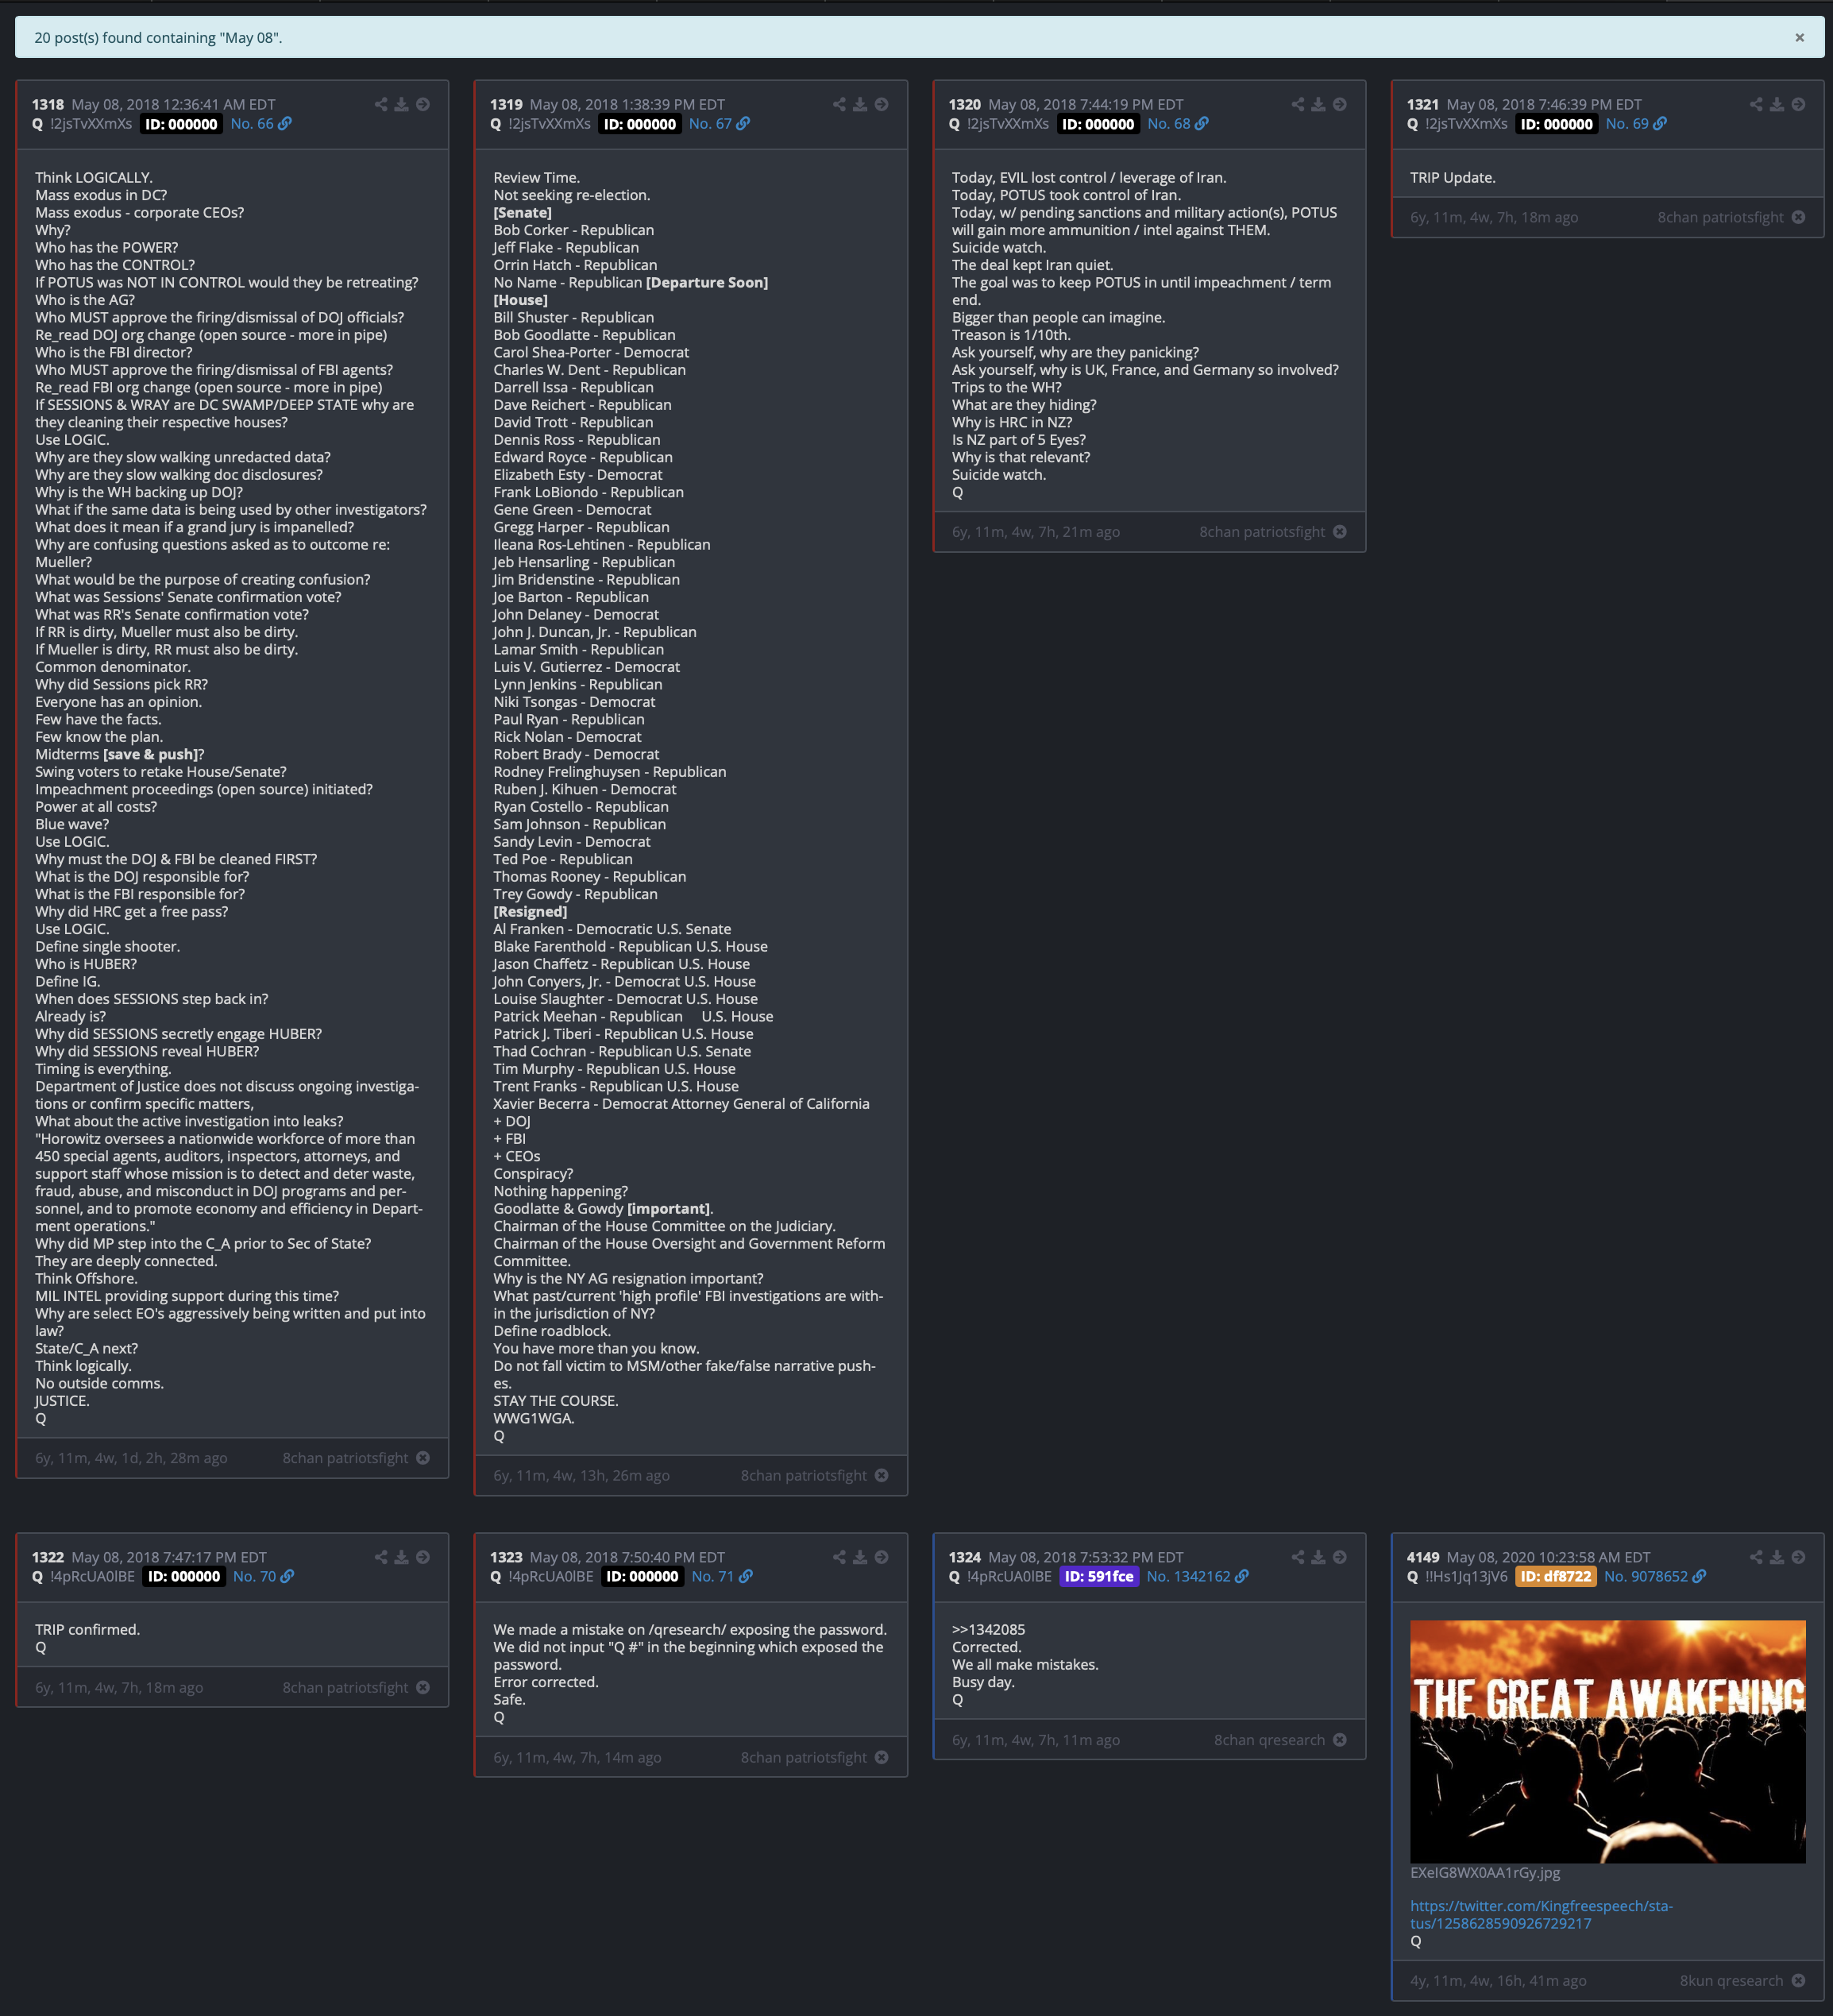This screenshot has width=1833, height=2016.
Task: Go to post 1322 via the arrow icon
Action: pyautogui.click(x=423, y=1557)
